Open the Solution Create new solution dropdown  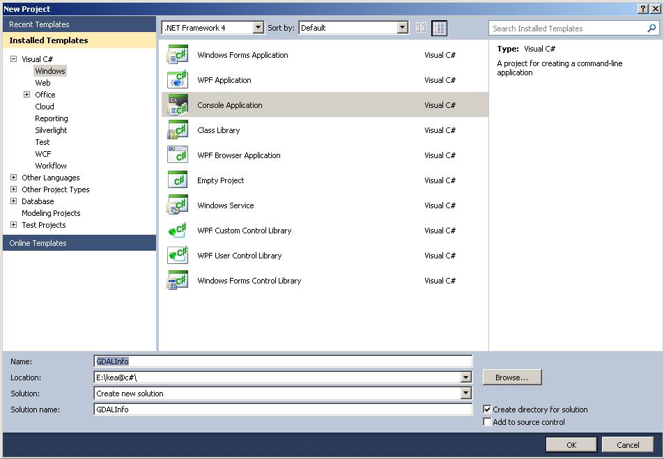click(466, 393)
